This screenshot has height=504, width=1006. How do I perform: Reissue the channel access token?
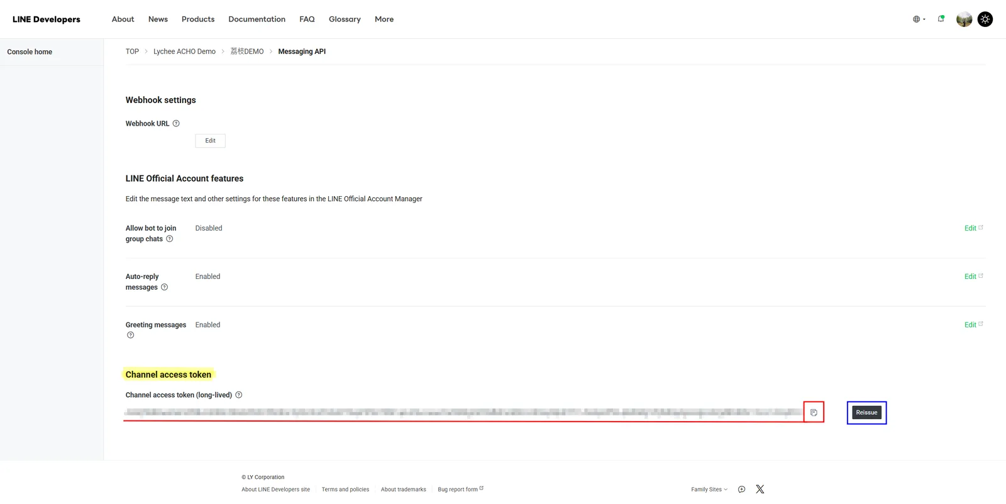coord(866,413)
